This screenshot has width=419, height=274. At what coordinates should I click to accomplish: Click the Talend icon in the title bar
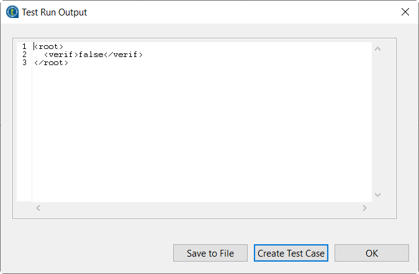[x=11, y=12]
